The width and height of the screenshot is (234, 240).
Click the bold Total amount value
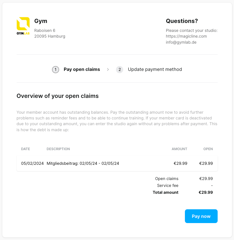[206, 192]
